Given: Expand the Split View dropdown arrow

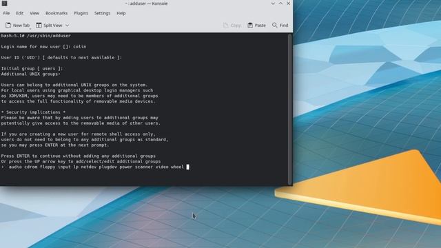Looking at the screenshot, I should (x=68, y=25).
